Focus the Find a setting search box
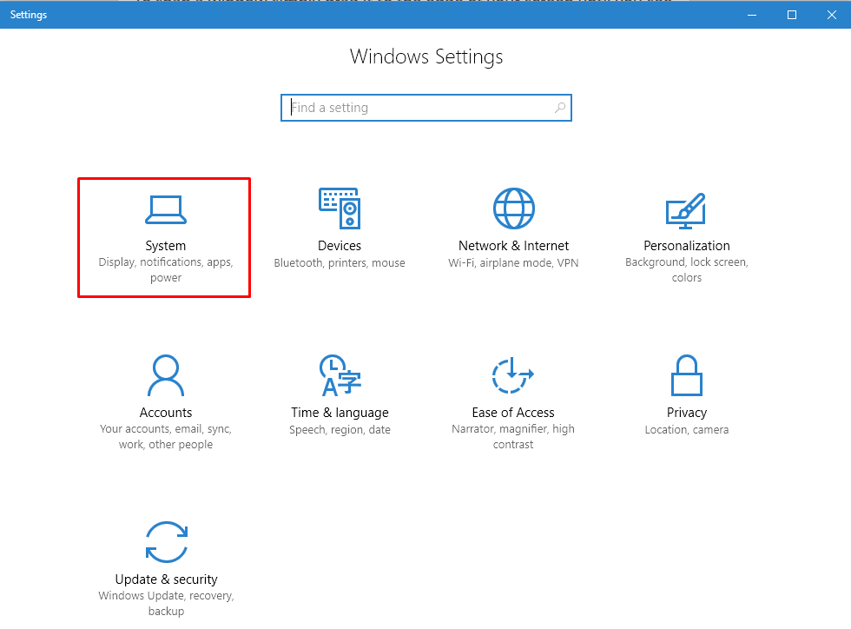This screenshot has width=851, height=629. pyautogui.click(x=426, y=108)
